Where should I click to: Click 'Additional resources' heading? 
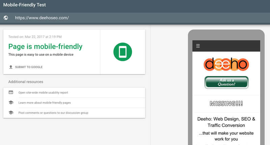point(26,82)
